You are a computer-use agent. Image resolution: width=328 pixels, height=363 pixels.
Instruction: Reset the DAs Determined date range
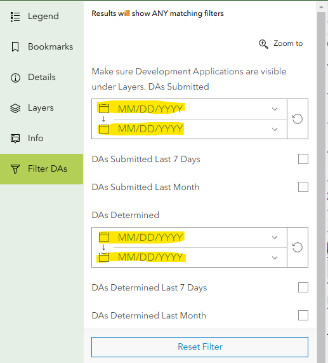coord(298,247)
